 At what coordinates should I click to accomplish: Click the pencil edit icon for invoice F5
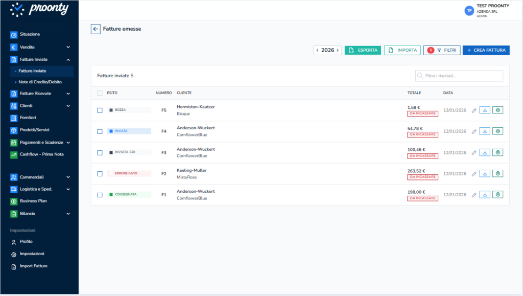click(474, 110)
